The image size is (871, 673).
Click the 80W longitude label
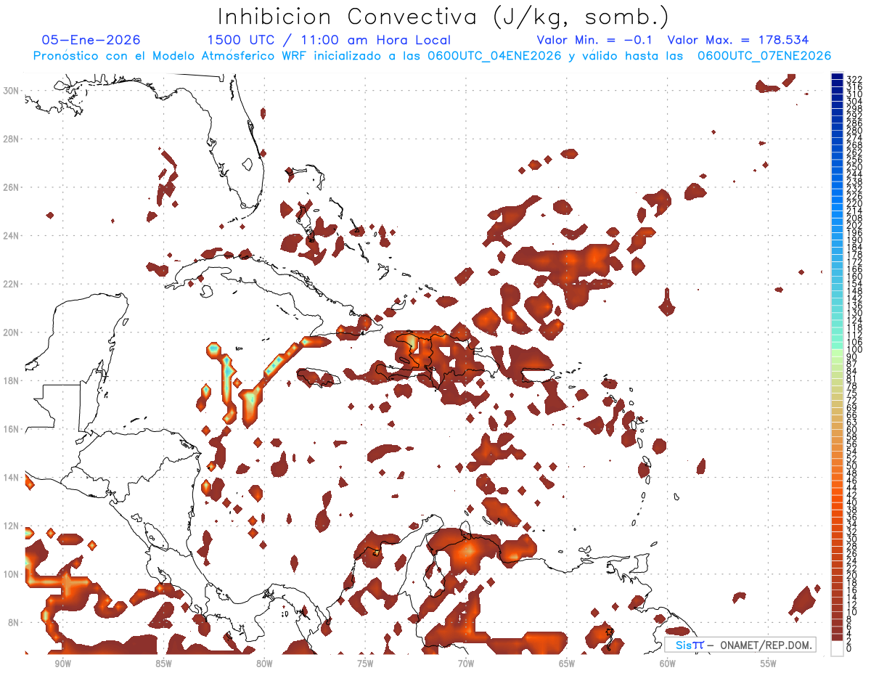click(x=264, y=664)
